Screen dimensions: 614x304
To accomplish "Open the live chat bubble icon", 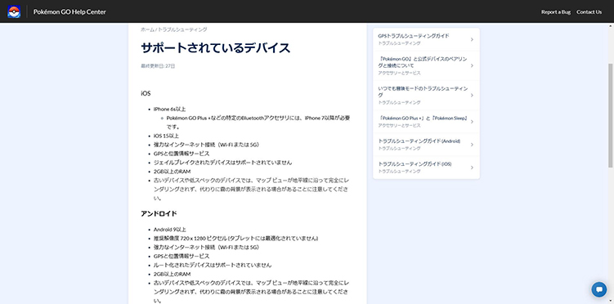I will (x=598, y=289).
